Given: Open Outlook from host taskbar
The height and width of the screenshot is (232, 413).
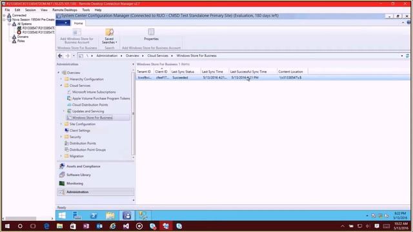Looking at the screenshot, I should point(99,226).
